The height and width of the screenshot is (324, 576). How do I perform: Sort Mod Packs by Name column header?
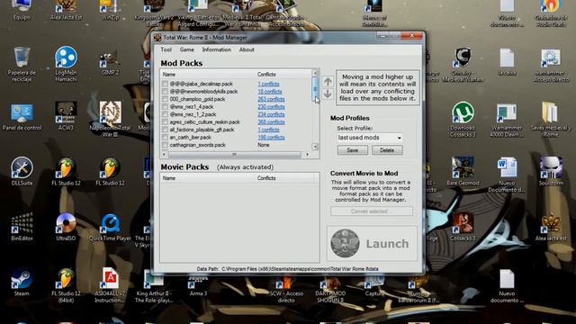208,75
